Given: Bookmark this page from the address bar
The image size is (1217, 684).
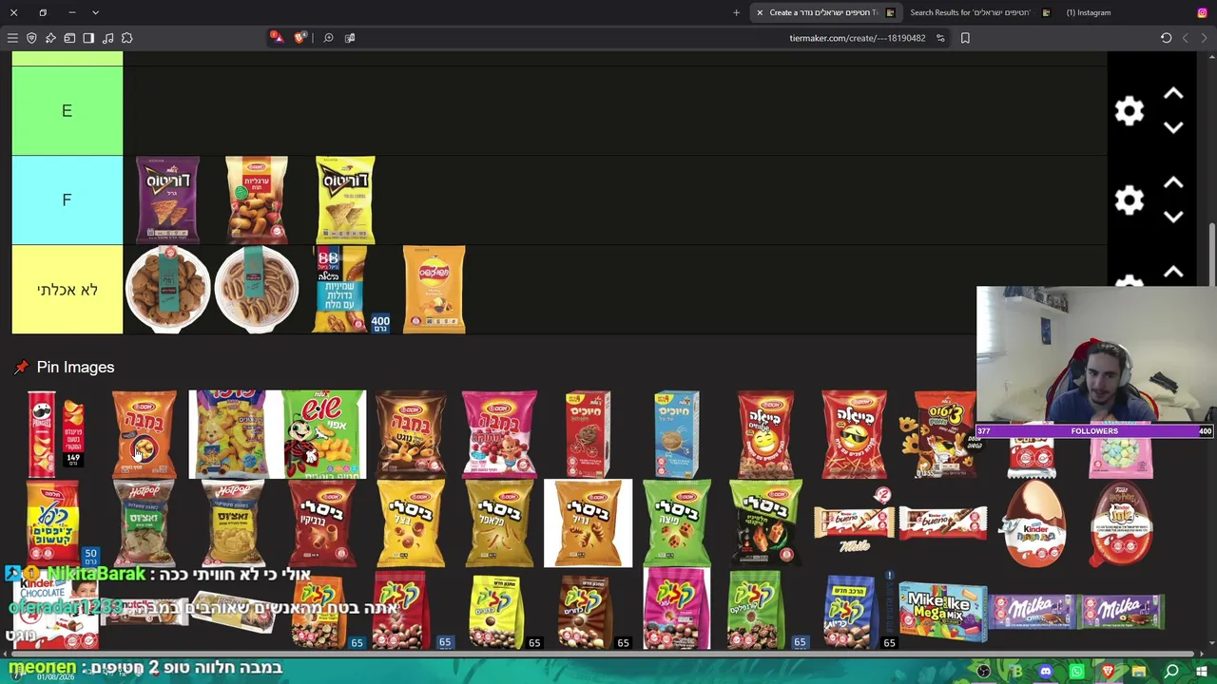Looking at the screenshot, I should 965,38.
